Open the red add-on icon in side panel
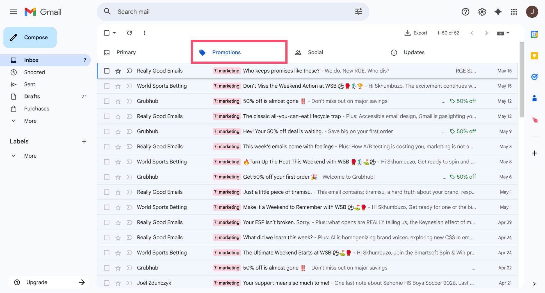 tap(534, 120)
